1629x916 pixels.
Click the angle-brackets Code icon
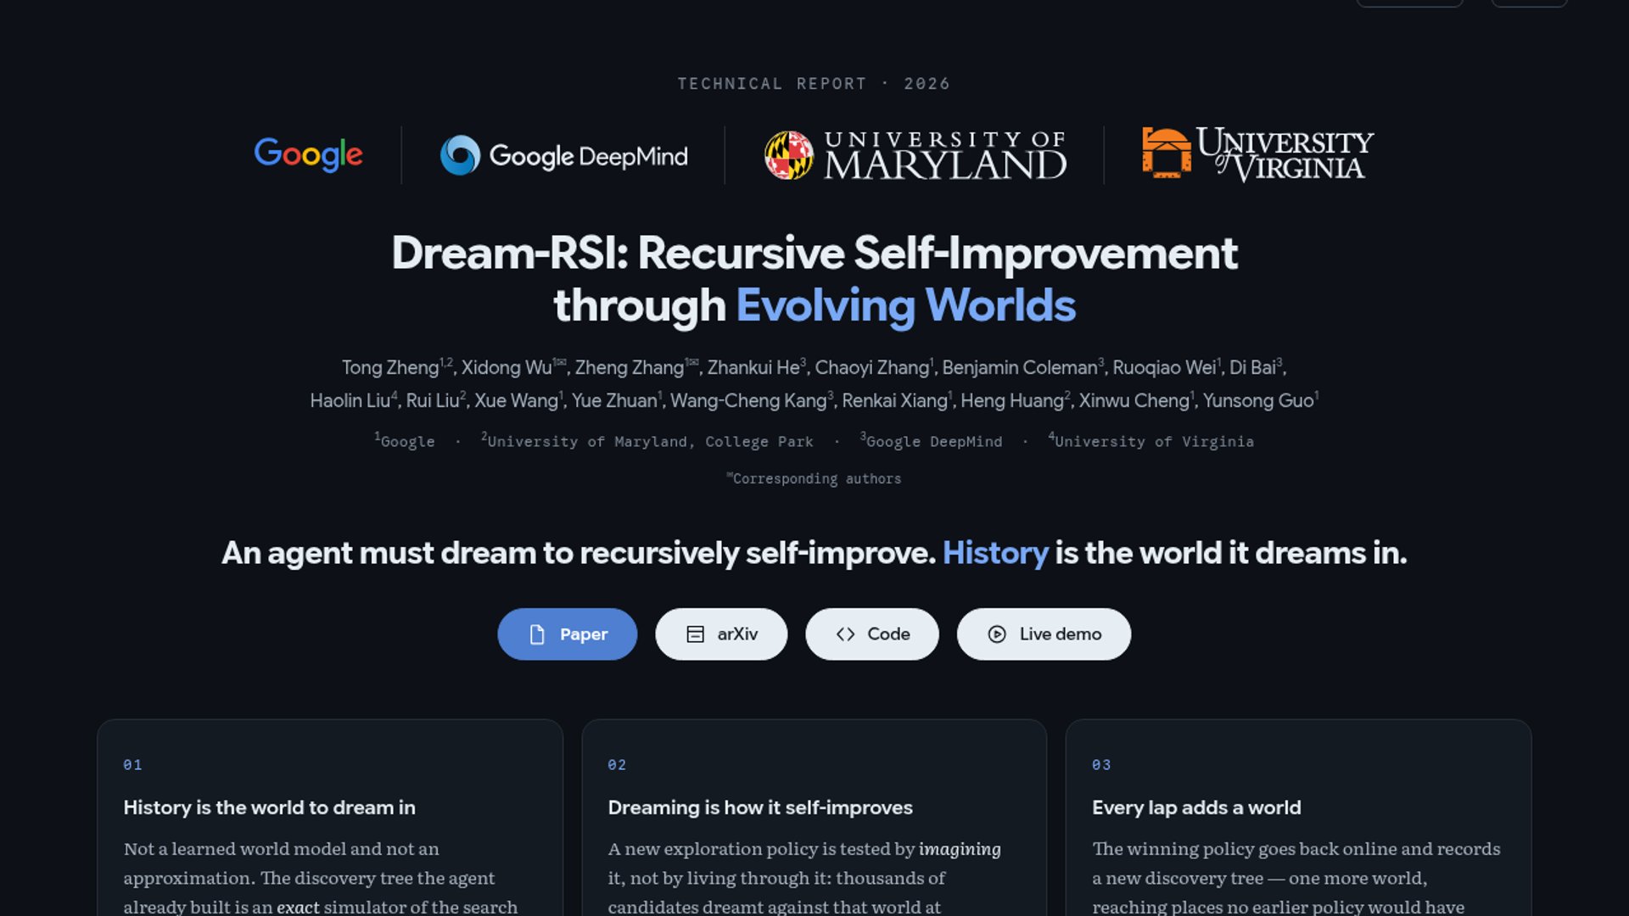click(845, 634)
